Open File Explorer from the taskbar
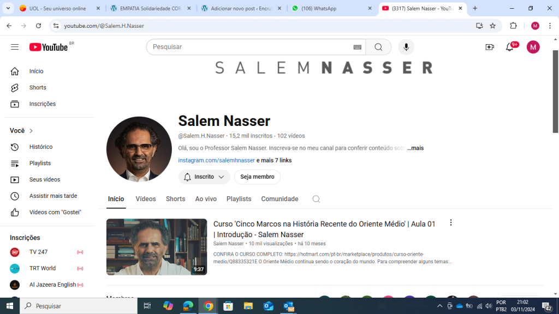Screen dimensions: 559x314 [x=248, y=306]
